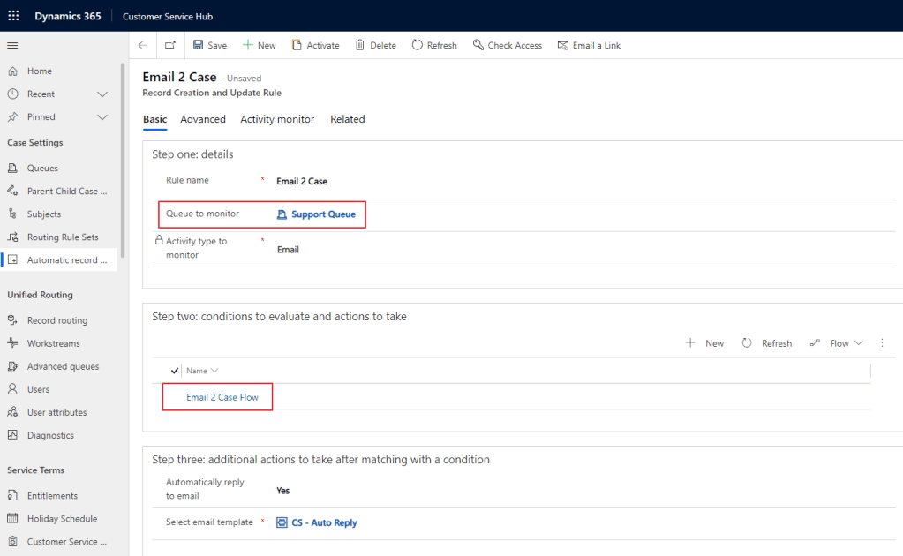Screen dimensions: 903x556
Task: Open the Support Queue lookup link
Action: [x=323, y=214]
